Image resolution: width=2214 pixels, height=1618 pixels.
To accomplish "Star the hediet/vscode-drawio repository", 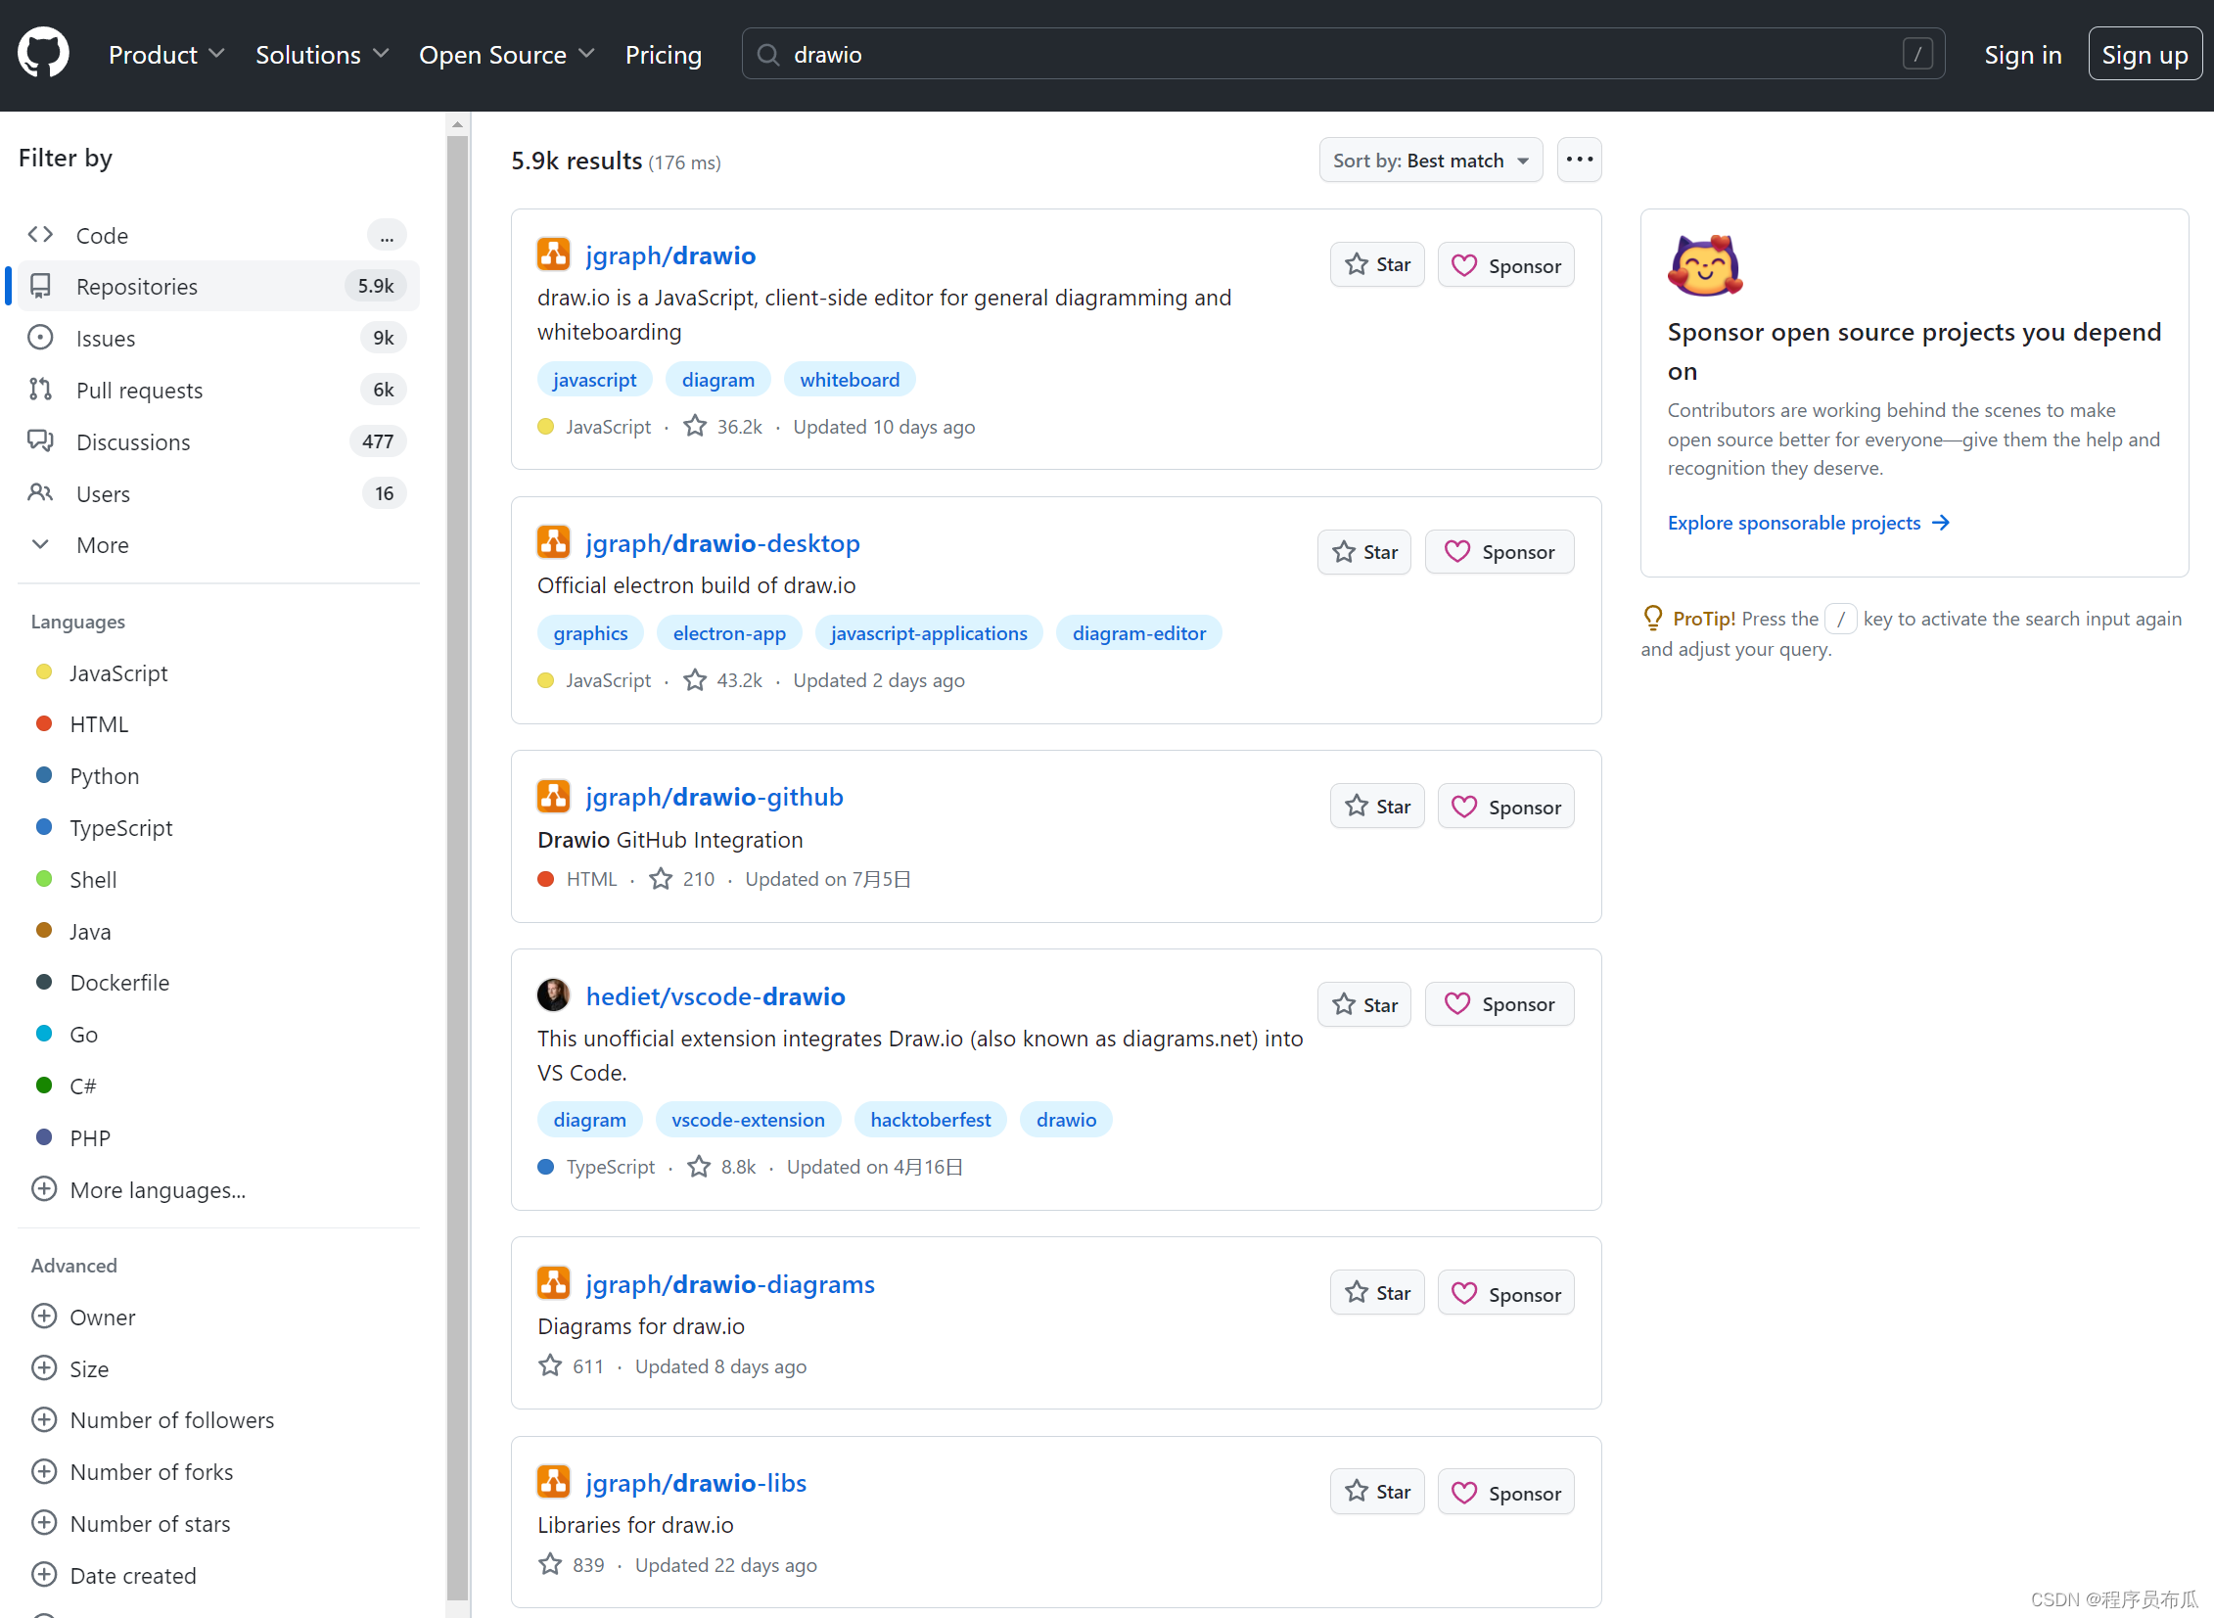I will point(1364,1004).
